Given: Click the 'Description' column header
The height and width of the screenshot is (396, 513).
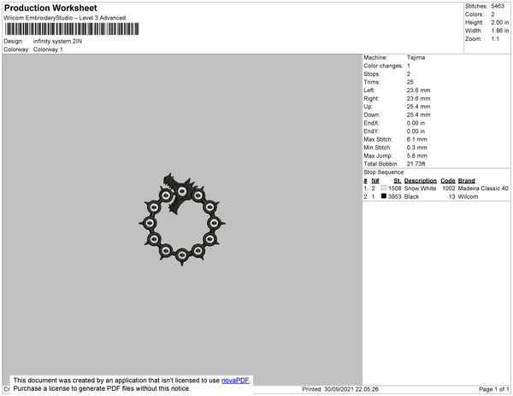Looking at the screenshot, I should (421, 181).
